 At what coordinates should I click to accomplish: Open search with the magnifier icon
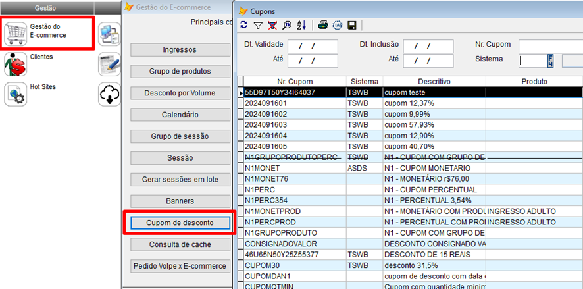[x=287, y=25]
